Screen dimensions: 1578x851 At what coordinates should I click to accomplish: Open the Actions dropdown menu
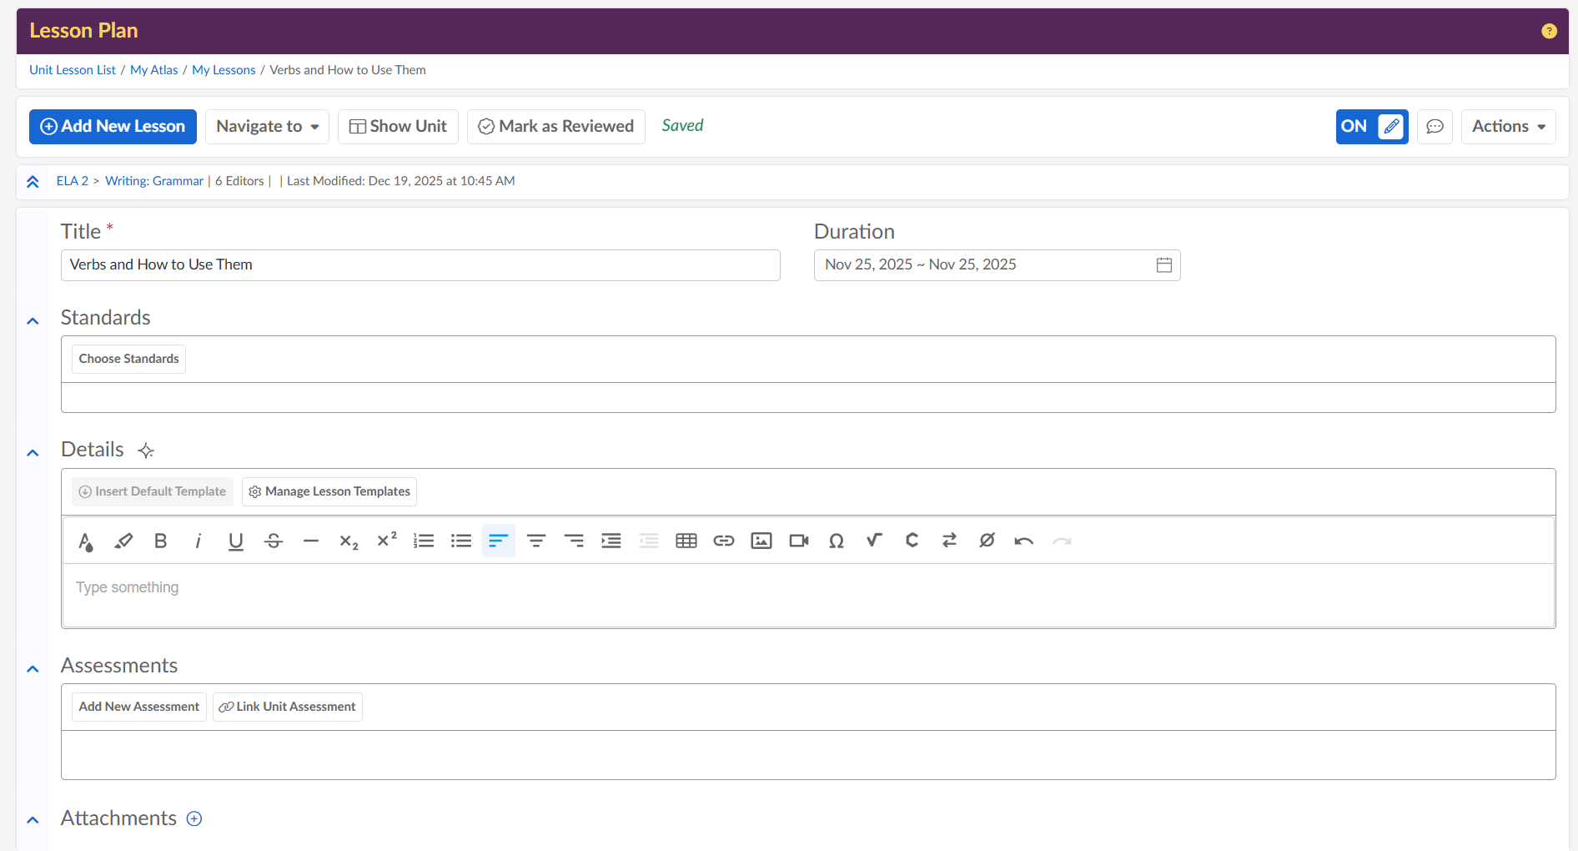click(x=1508, y=127)
